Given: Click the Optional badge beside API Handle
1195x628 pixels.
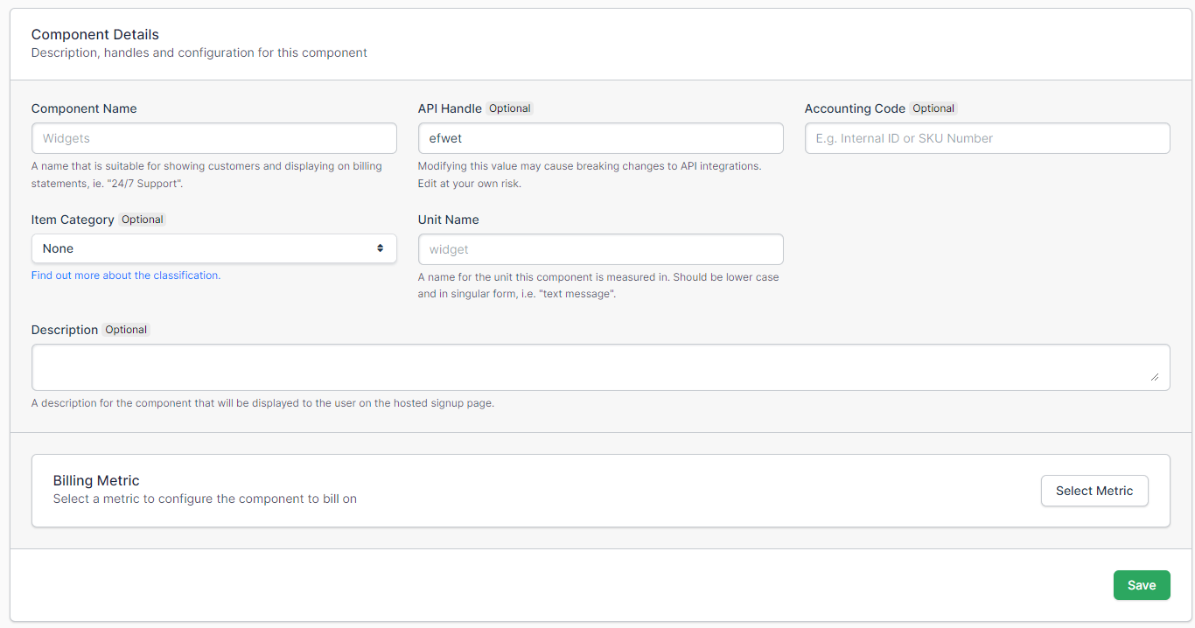Looking at the screenshot, I should pos(509,108).
